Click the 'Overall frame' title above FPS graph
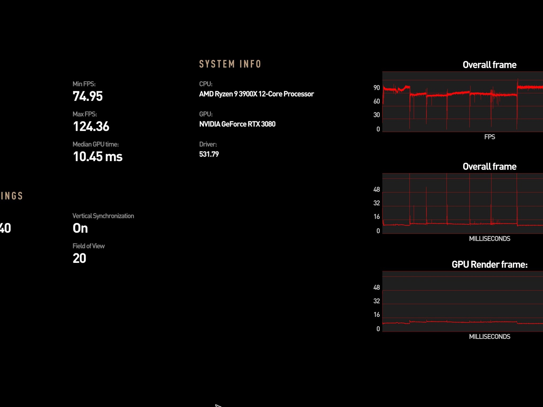The image size is (543, 407). 489,65
